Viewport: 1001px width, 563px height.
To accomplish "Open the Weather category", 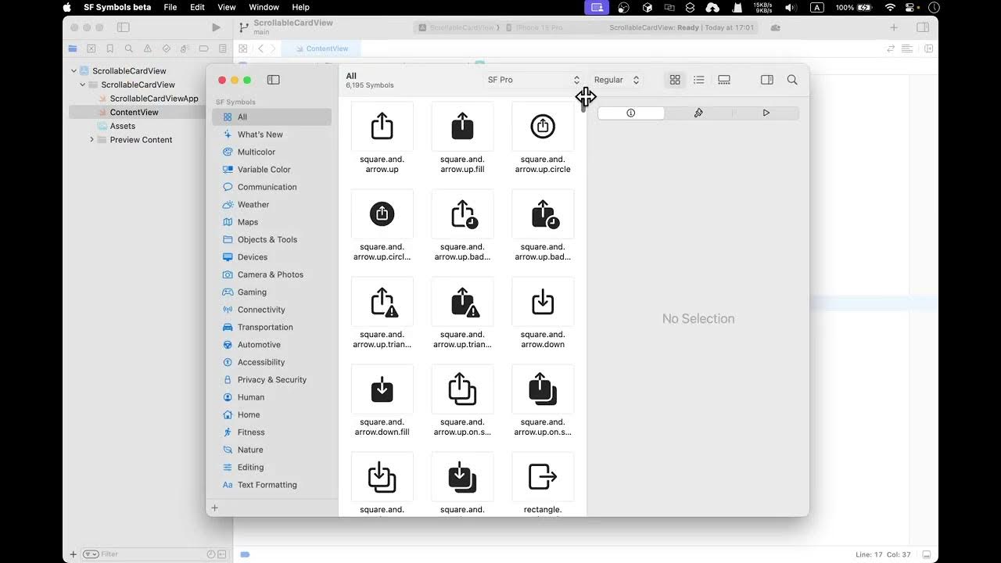I will pos(272,204).
